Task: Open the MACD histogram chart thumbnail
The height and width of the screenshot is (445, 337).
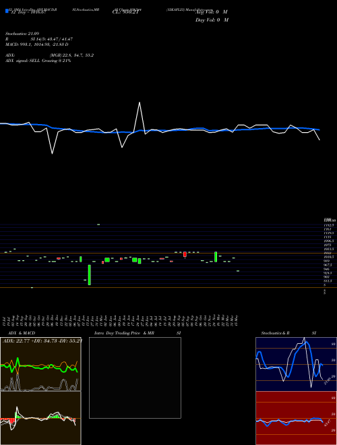Action: click(x=40, y=418)
